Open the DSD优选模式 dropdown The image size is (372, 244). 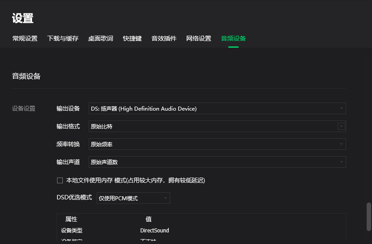133,198
